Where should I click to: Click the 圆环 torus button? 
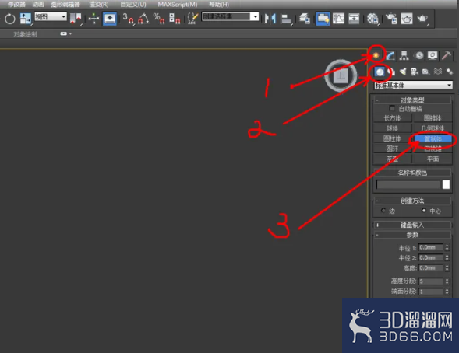[x=392, y=149]
